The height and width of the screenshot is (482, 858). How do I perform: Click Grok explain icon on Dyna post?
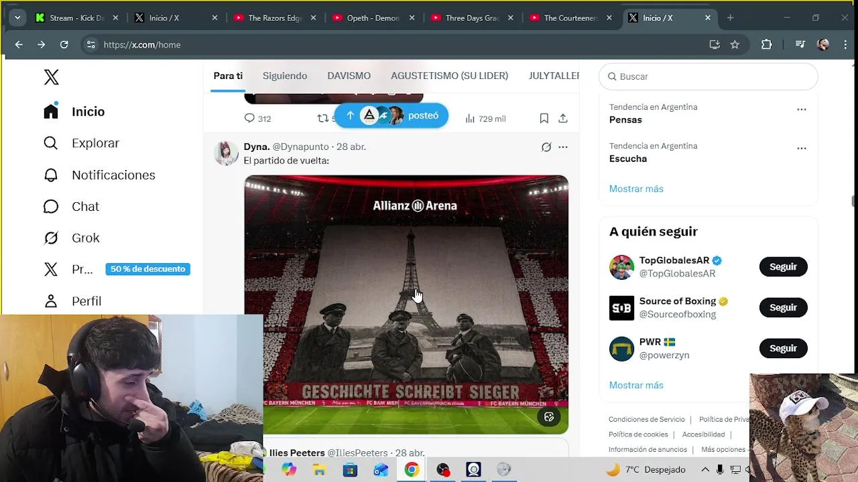(546, 147)
